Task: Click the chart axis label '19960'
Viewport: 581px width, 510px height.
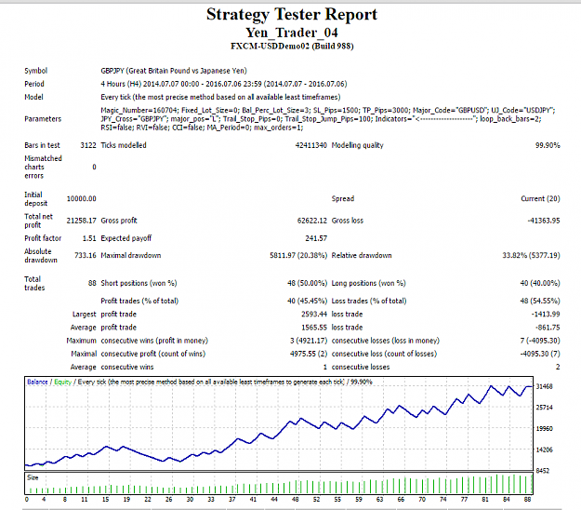Action: 545,429
